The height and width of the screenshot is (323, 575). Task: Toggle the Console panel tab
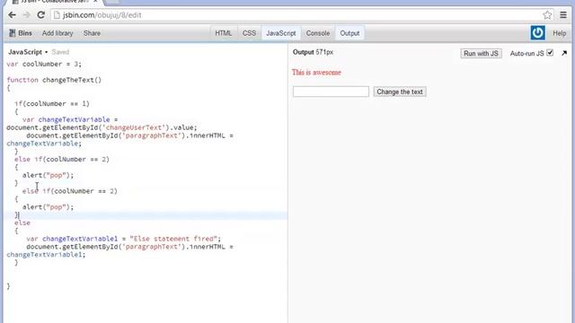[x=317, y=33]
